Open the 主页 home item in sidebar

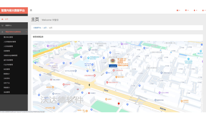pos(14,19)
